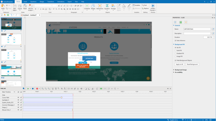Click the Duration stepper arrows

click(x=213, y=37)
